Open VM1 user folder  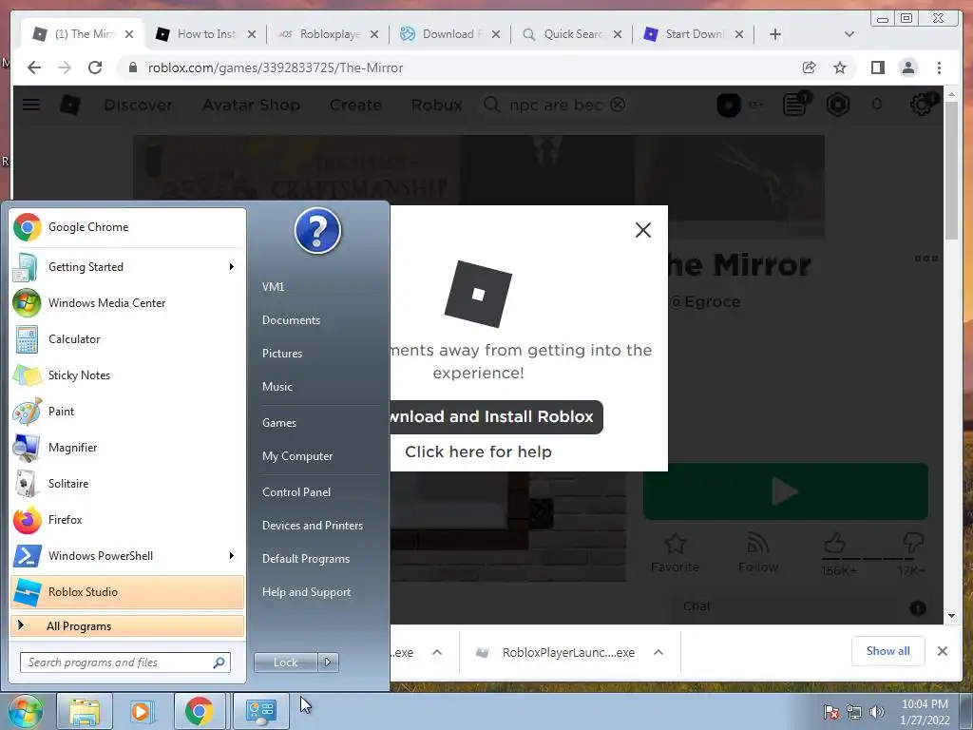[273, 287]
